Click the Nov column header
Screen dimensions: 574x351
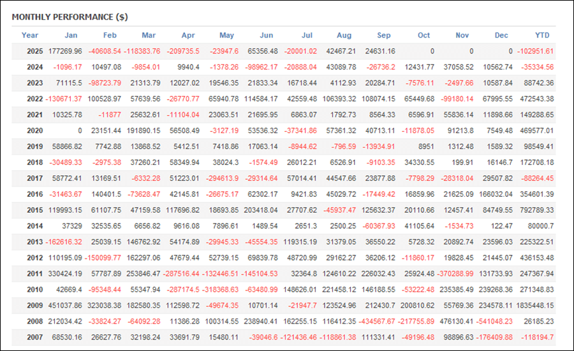click(x=462, y=36)
